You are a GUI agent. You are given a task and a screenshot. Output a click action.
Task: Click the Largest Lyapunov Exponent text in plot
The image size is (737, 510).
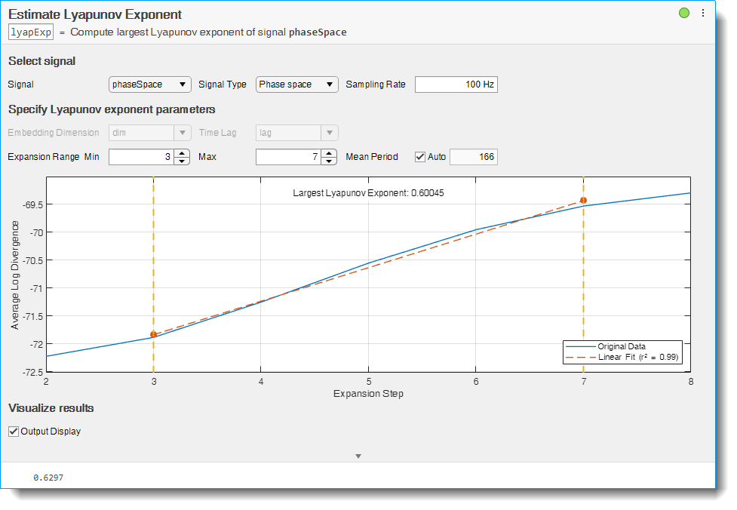pyautogui.click(x=370, y=193)
